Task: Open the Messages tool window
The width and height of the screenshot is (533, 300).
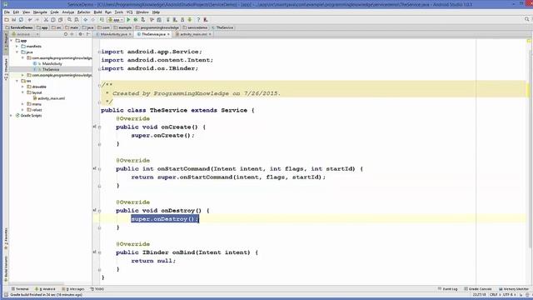Action: [x=73, y=289]
